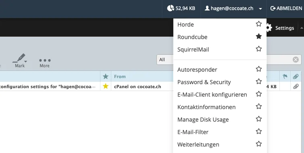Viewport: 304px width, 153px height.
Task: Open E-Mail-Filter from the menu
Action: click(193, 132)
